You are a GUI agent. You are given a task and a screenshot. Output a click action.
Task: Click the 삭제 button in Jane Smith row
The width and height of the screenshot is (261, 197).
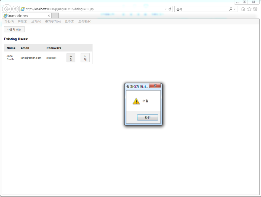85,58
